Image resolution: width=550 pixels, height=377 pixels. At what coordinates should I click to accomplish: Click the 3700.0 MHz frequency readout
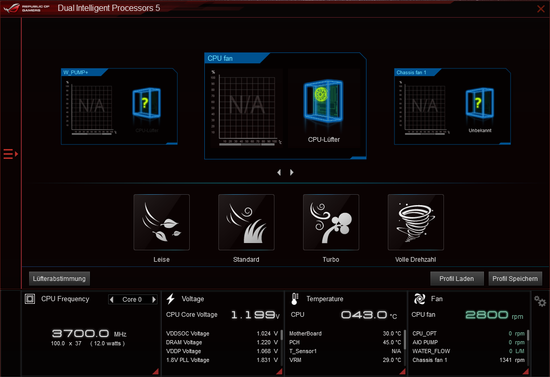89,333
